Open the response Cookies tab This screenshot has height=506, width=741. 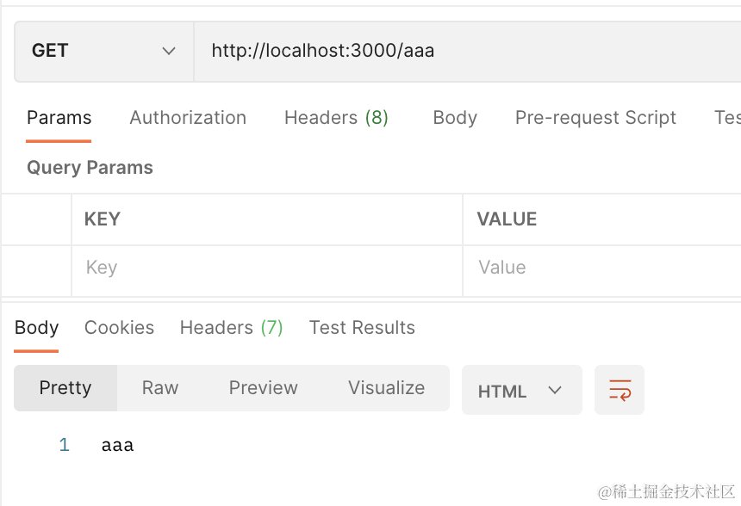tap(119, 328)
